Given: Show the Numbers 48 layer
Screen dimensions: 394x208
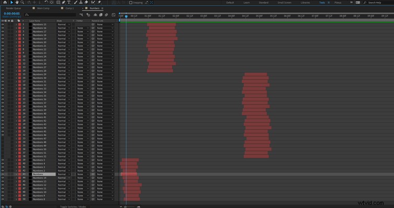Looking at the screenshot, I should click(3, 142).
